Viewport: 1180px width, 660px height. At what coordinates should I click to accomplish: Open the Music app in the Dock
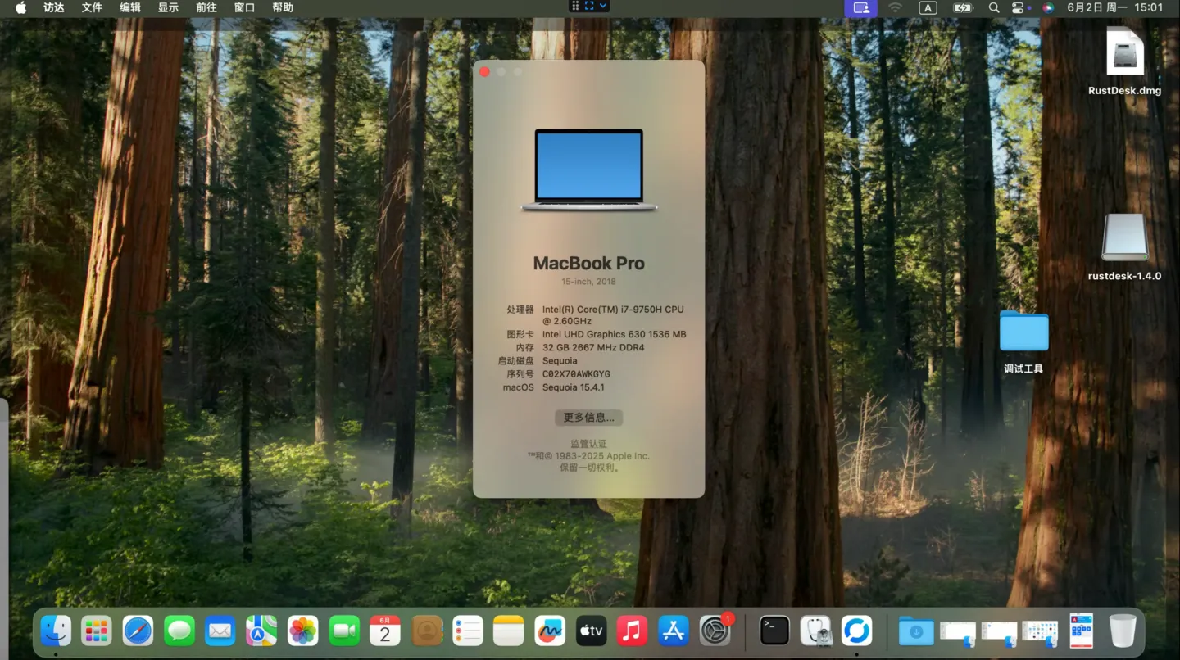(631, 631)
